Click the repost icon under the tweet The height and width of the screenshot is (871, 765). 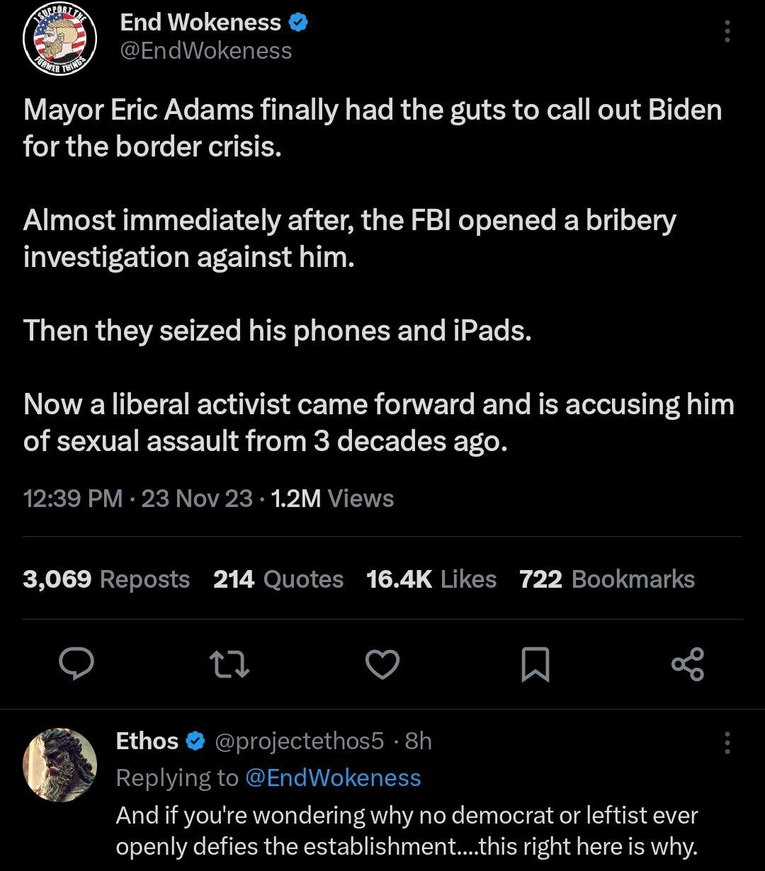229,664
